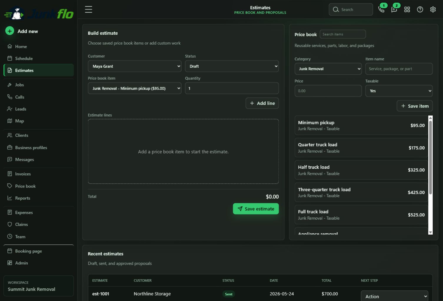Select the Quarter truck load card
This screenshot has height=301, width=443.
tap(361, 148)
